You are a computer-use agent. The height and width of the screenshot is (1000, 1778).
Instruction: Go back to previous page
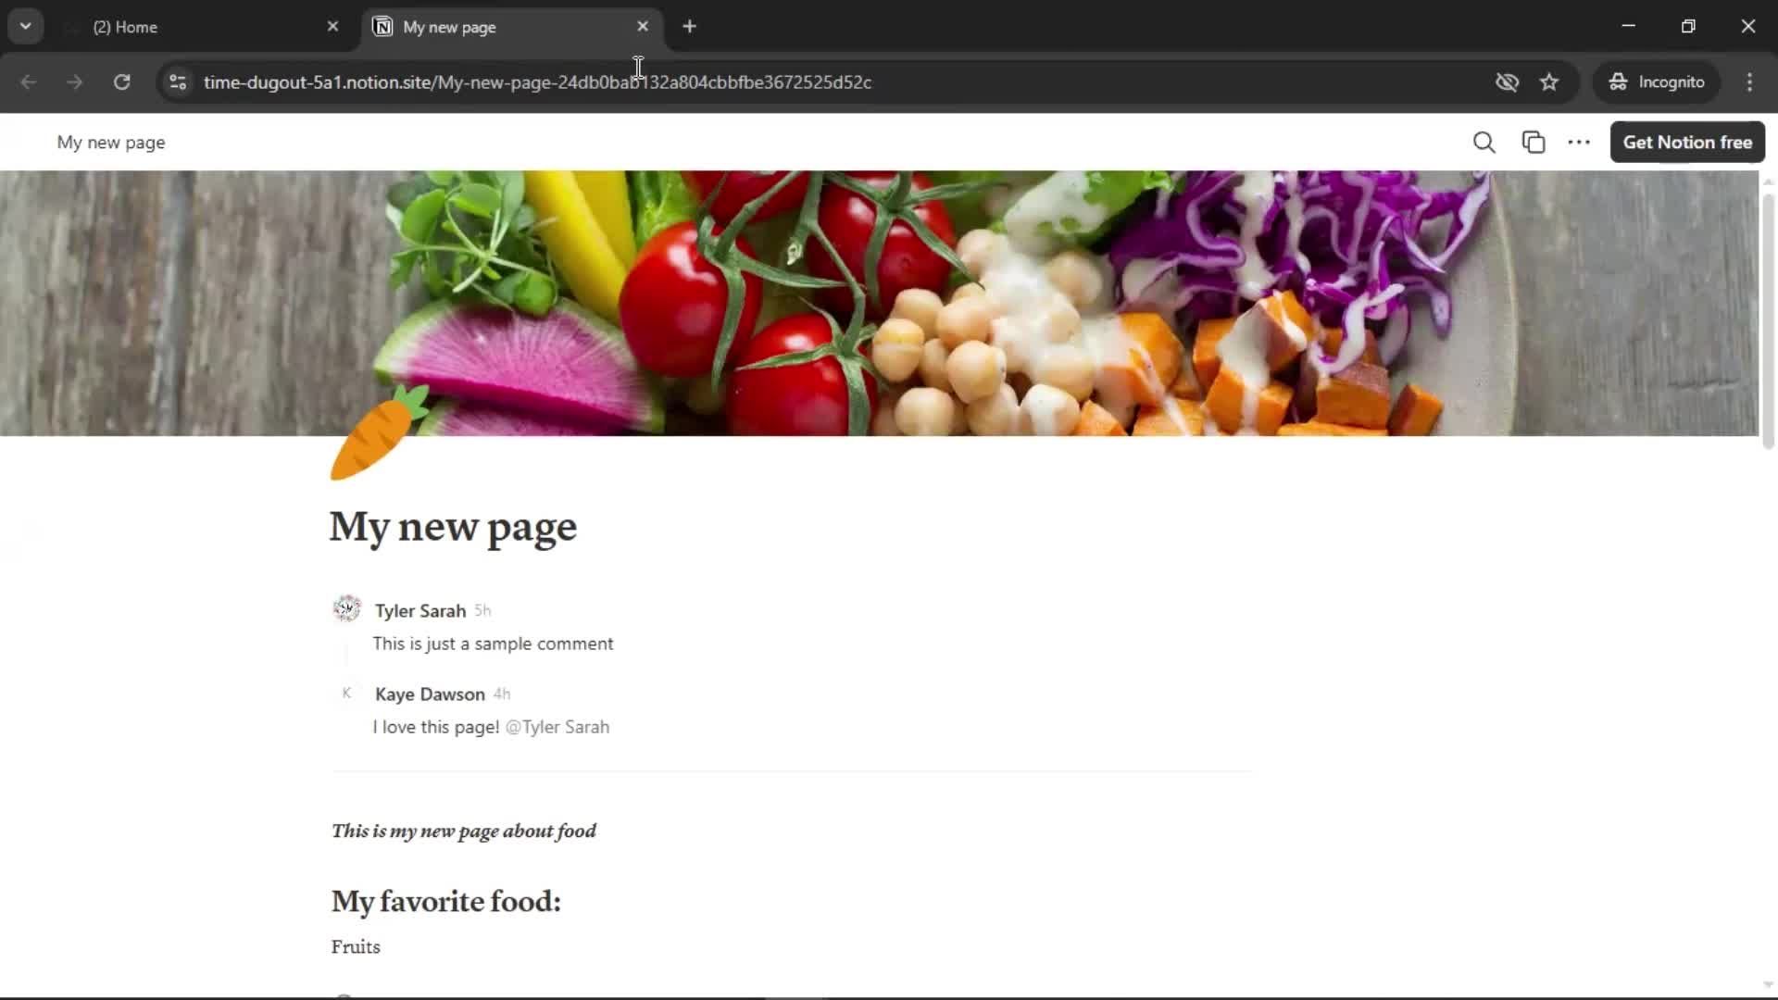29,82
